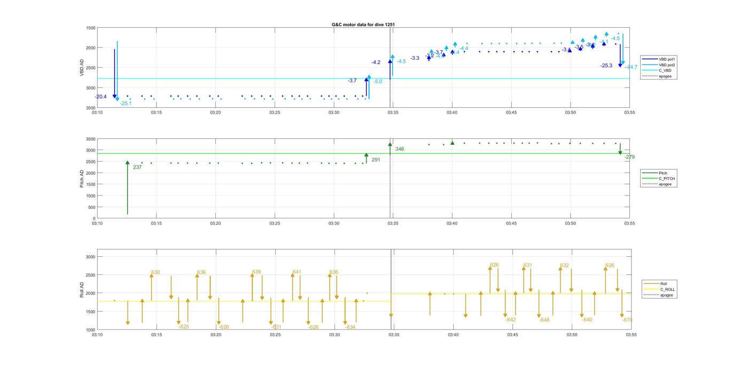748x370 pixels.
Task: Click the "-279" pitch data label
Action: click(x=629, y=157)
